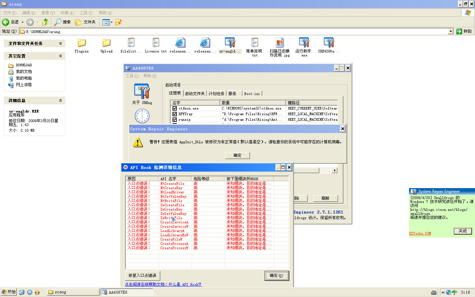Viewport: 475px width, 297px height.
Task: Switch to the Boot.ini tab
Action: (x=252, y=94)
